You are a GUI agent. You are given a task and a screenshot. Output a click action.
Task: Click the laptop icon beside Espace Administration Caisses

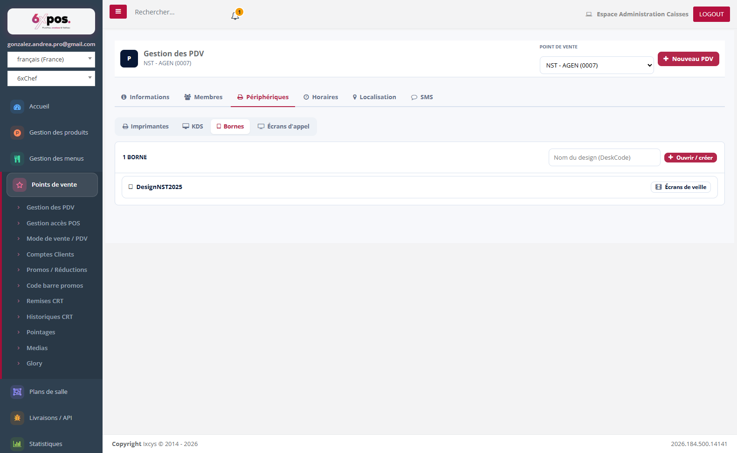point(589,14)
